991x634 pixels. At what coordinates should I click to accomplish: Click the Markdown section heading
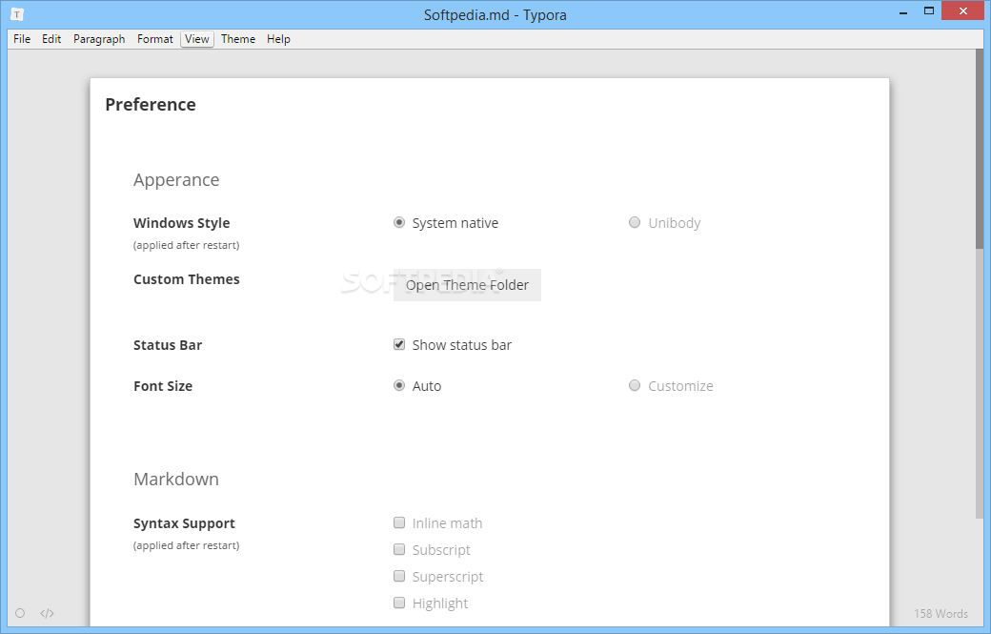176,480
